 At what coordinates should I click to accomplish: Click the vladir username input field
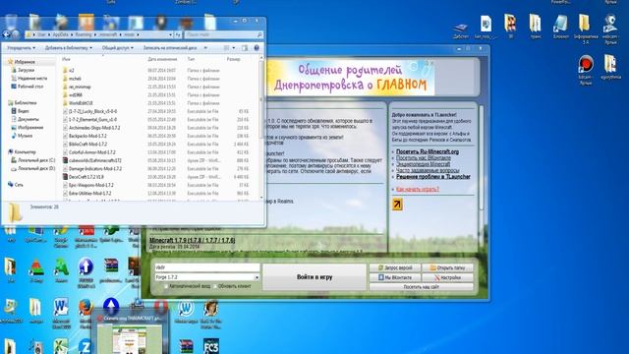point(207,267)
